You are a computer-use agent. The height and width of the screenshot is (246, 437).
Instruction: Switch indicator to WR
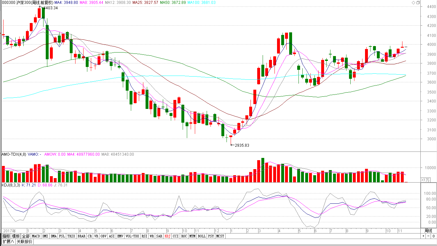coord(152,236)
